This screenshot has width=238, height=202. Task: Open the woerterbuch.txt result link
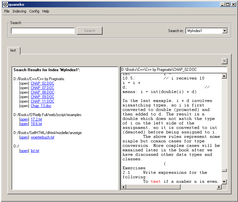[x=42, y=137]
